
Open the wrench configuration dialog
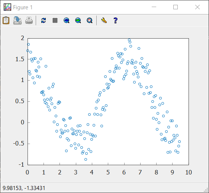(x=104, y=20)
